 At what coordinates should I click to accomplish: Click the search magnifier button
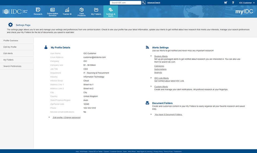[x=143, y=3]
